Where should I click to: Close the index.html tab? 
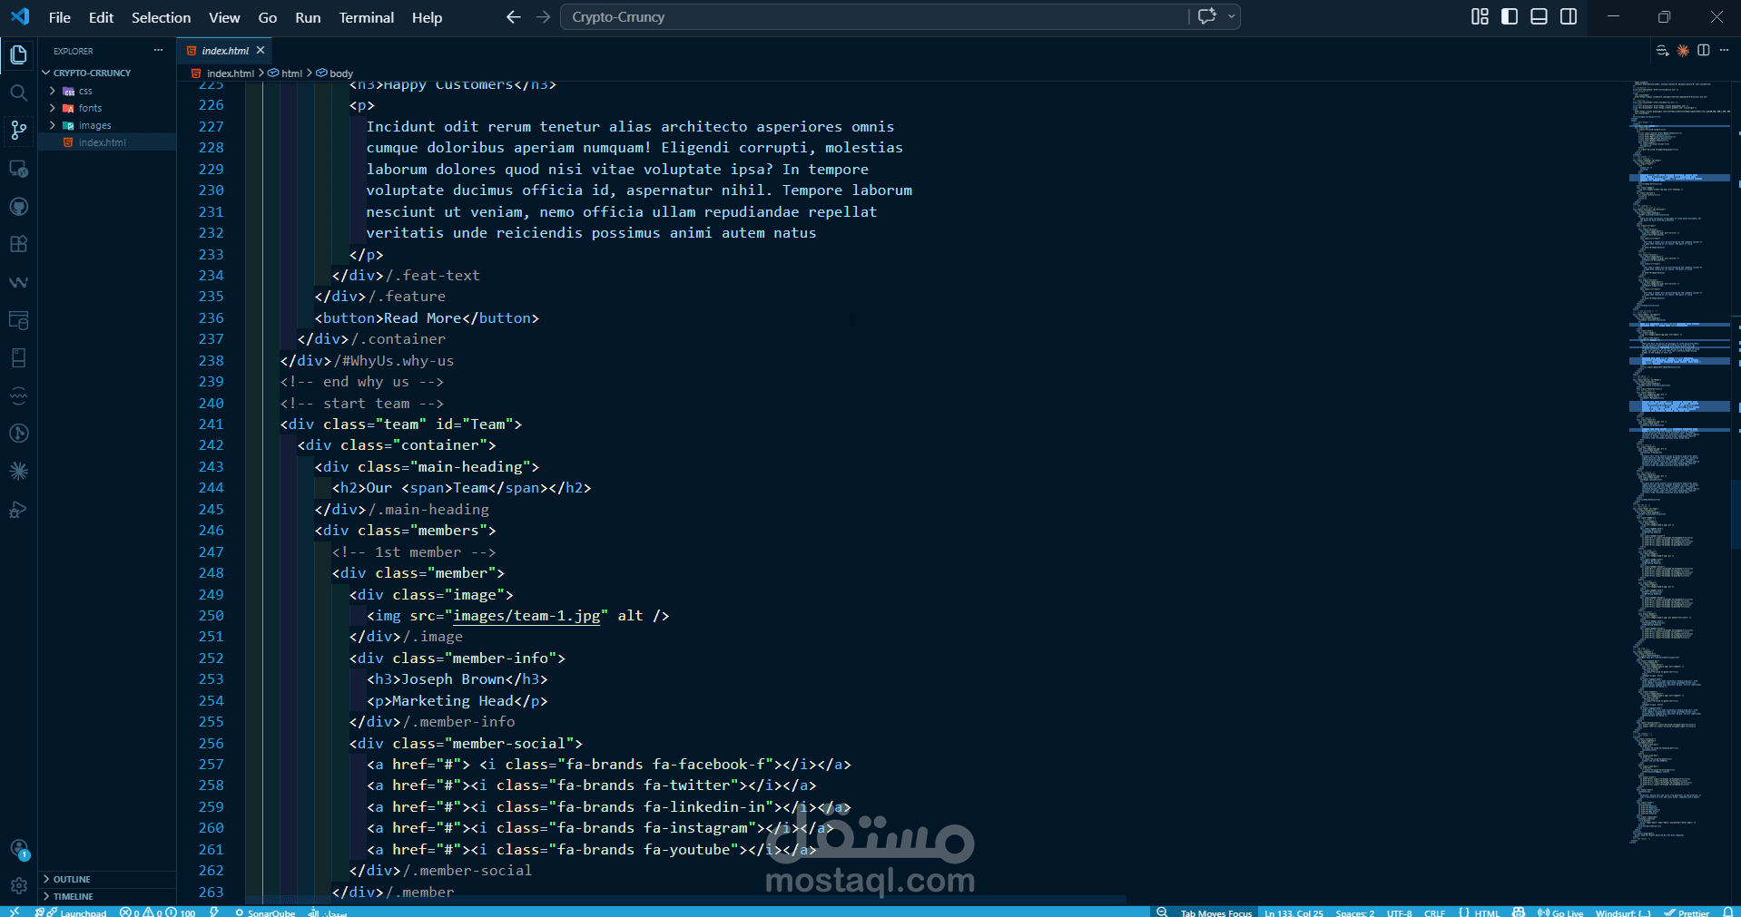click(x=261, y=51)
